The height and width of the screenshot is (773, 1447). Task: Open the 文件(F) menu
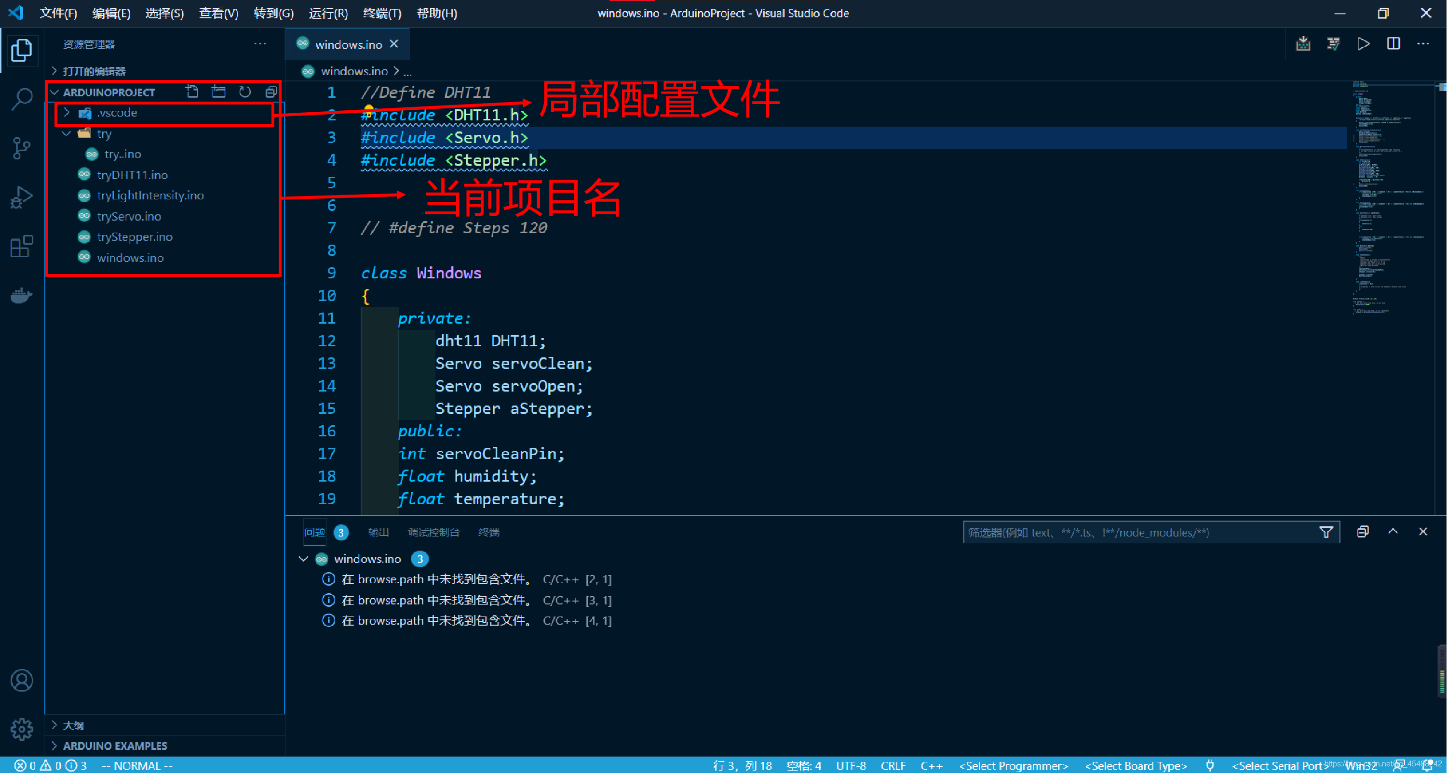point(58,13)
